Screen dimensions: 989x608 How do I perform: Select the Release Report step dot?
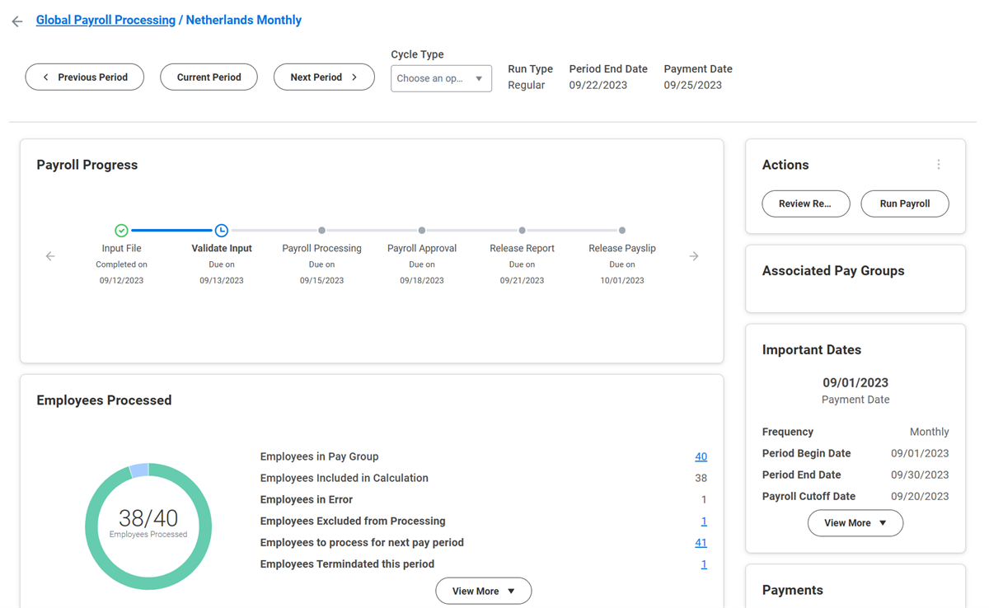point(522,231)
